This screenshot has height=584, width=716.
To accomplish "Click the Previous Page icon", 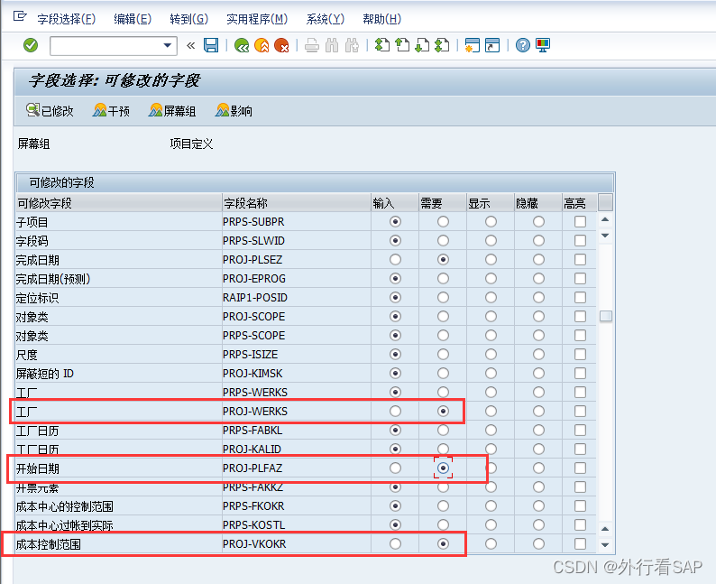I will pos(402,45).
